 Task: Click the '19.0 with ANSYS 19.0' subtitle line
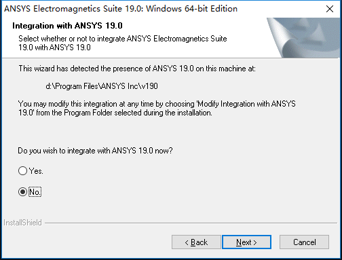54,48
